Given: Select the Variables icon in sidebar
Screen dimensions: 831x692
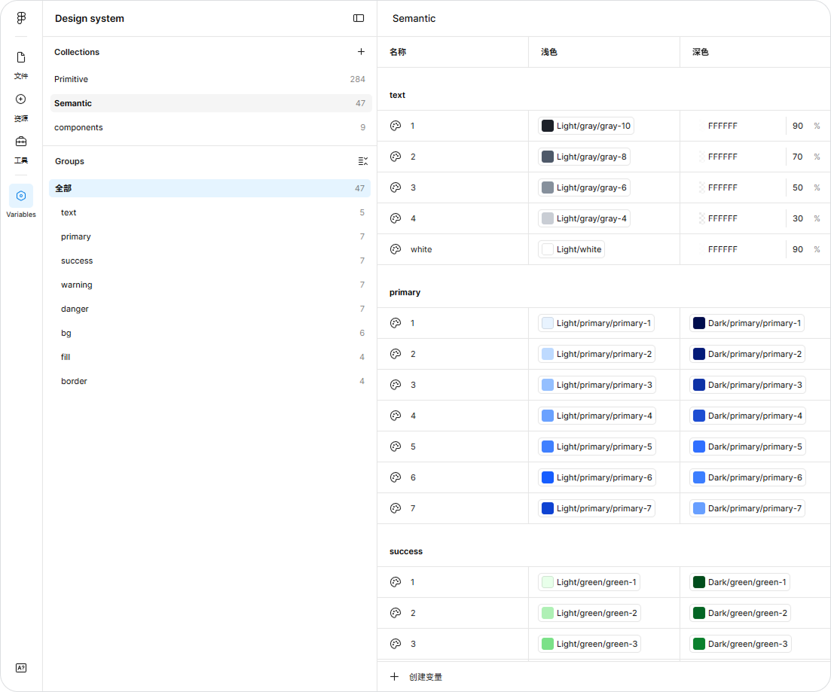Looking at the screenshot, I should (21, 196).
